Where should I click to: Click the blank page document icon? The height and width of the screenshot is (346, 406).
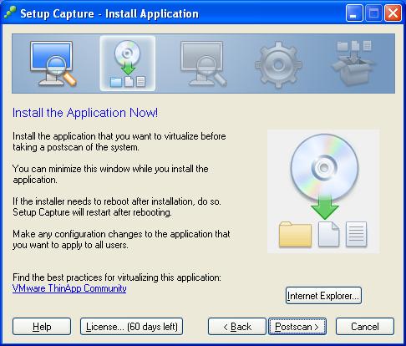[x=328, y=234]
